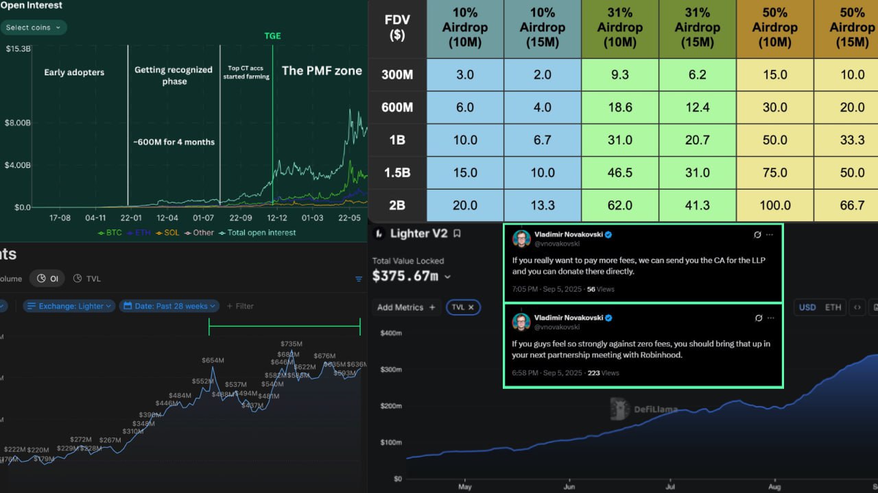Click the '$15.3B' y-axis label
Screen dimensions: 878x493
click(17, 49)
